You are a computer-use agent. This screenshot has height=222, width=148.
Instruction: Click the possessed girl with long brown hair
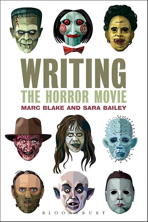coord(74,144)
